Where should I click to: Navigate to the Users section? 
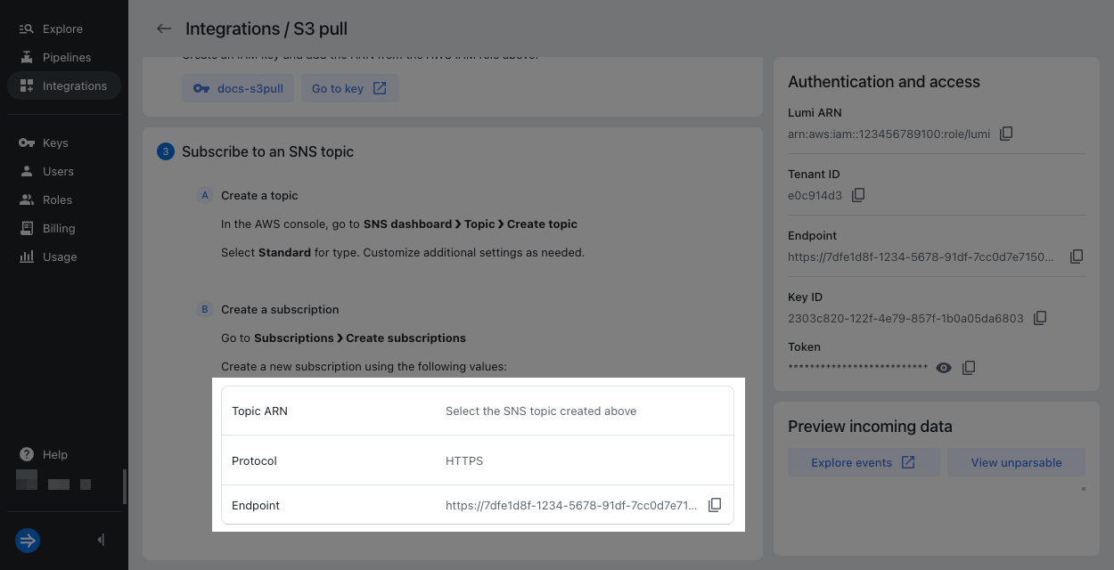[x=56, y=171]
